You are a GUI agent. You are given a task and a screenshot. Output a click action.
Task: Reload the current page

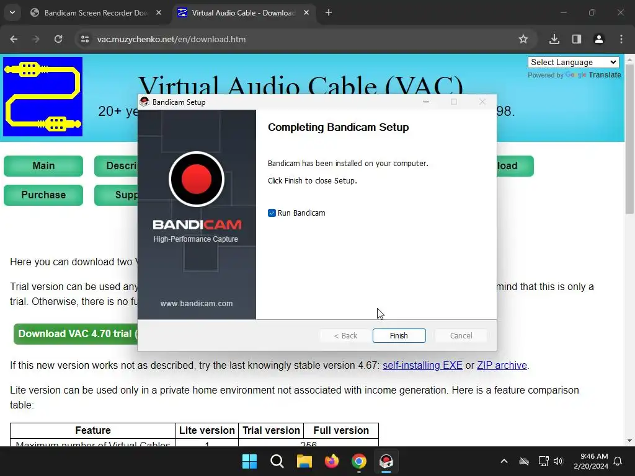click(58, 39)
